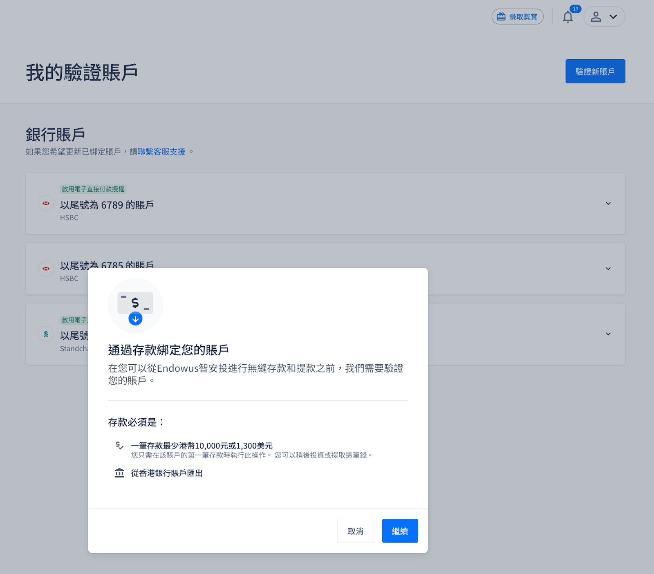Open the 聯繫客服支援 link
This screenshot has height=574, width=654.
tap(161, 152)
